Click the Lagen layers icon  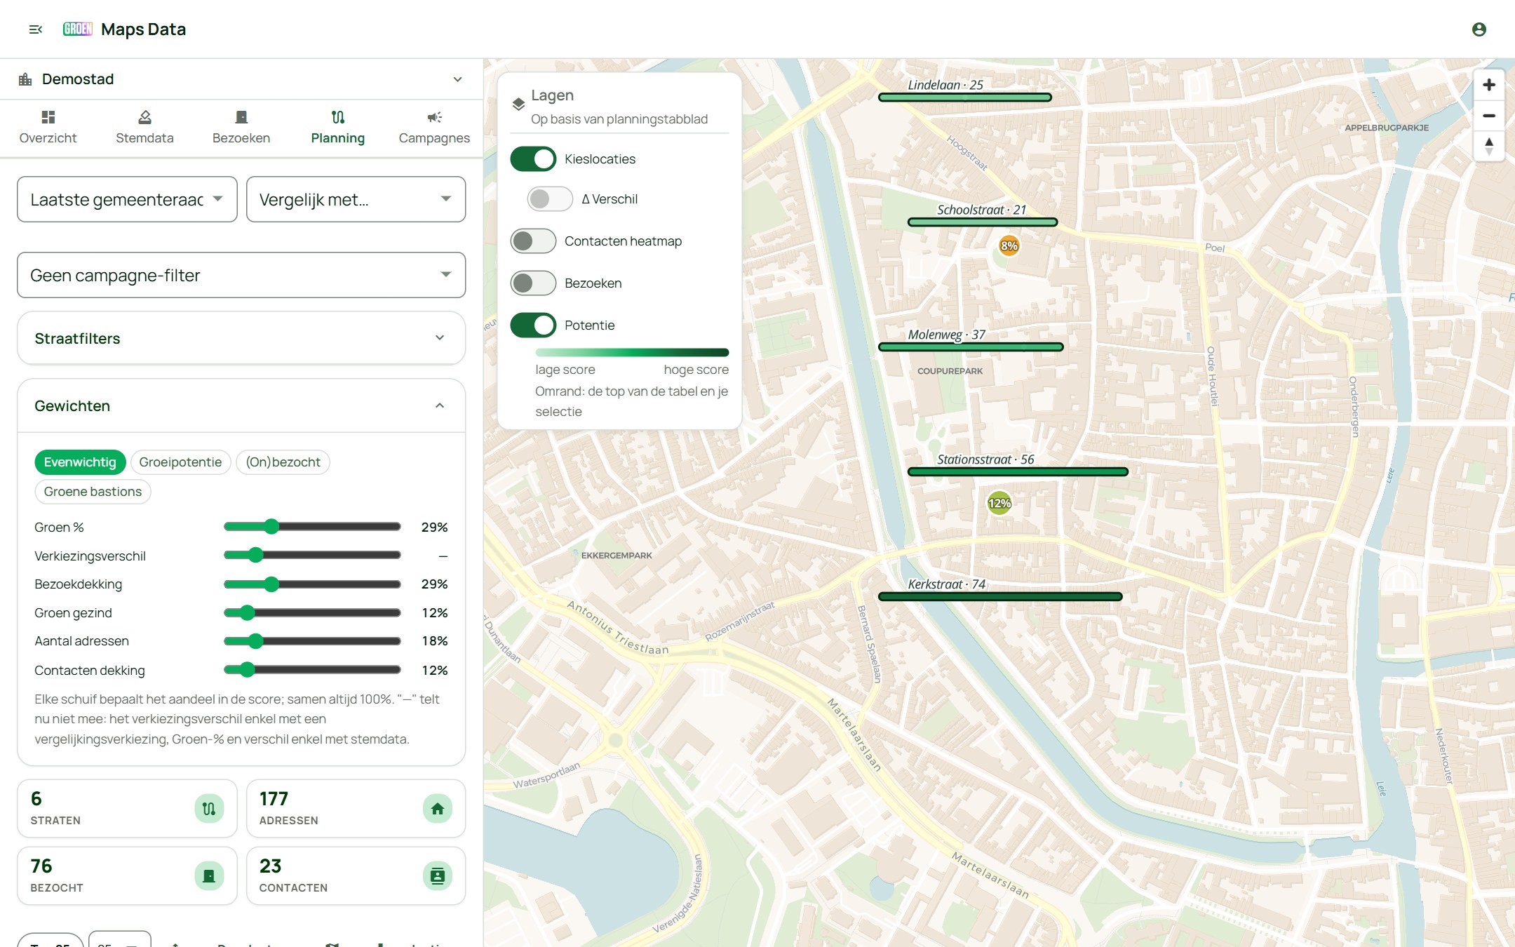(x=518, y=105)
